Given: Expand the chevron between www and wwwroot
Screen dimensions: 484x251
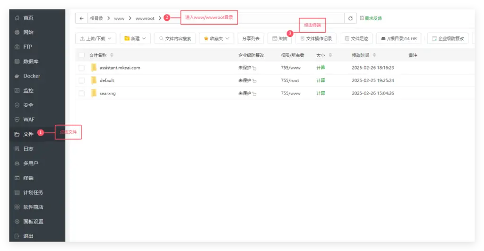Looking at the screenshot, I should (130, 18).
